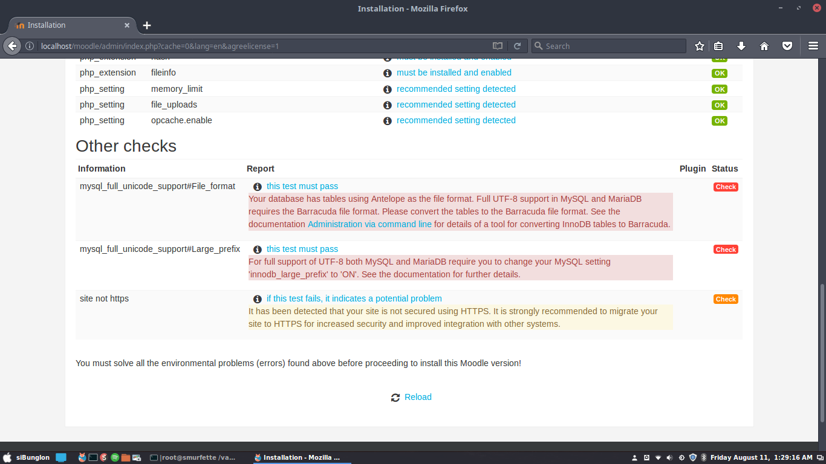Open Large_prefix 'this test must pass' link

pyautogui.click(x=302, y=249)
